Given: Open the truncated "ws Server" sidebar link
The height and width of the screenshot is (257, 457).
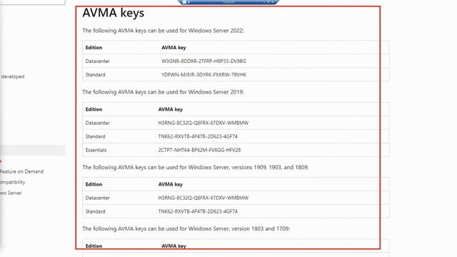Looking at the screenshot, I should (11, 193).
